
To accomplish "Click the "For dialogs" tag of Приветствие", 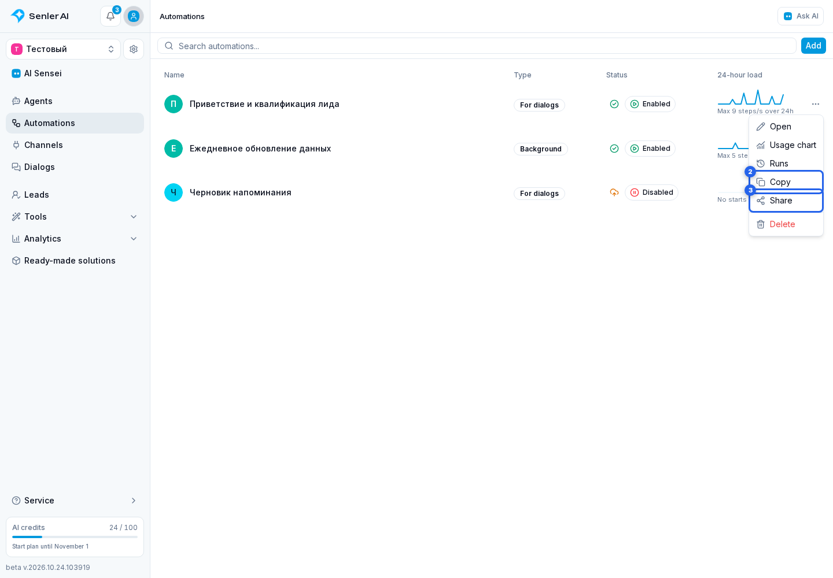I will (539, 105).
